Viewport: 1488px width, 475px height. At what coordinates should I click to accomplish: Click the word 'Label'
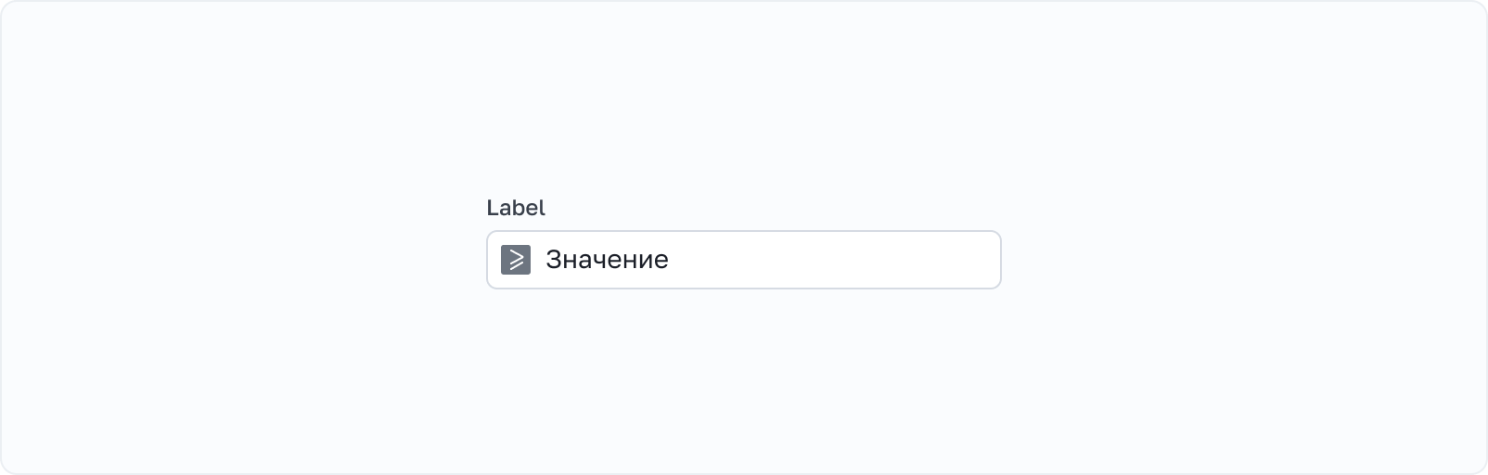(516, 208)
